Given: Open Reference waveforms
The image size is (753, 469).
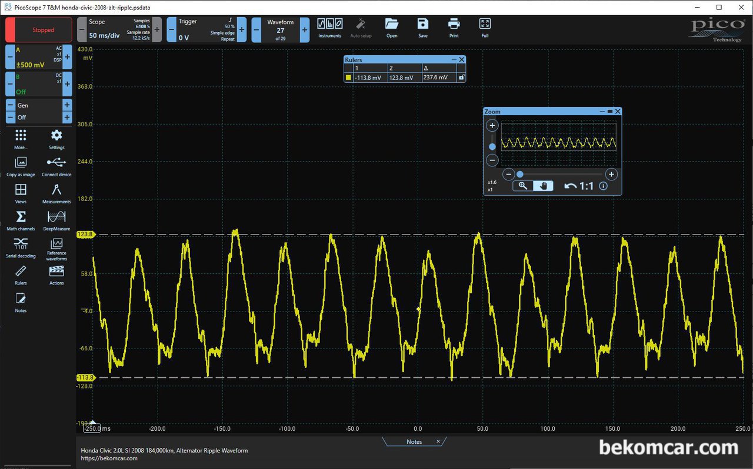Looking at the screenshot, I should [x=56, y=249].
